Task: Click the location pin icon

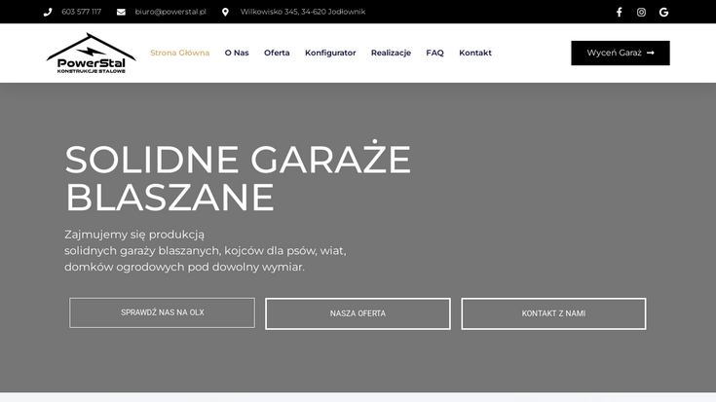Action: 226,12
